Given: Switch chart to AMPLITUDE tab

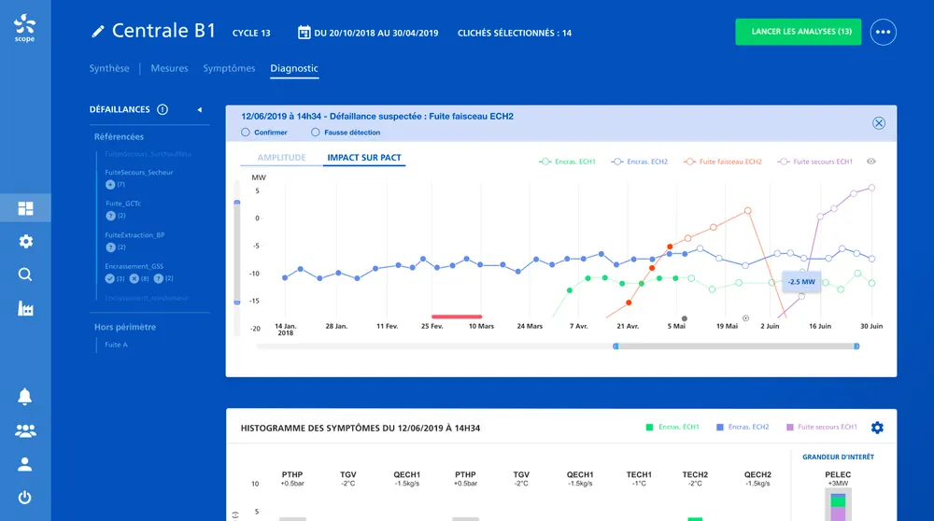Looking at the screenshot, I should pos(281,158).
